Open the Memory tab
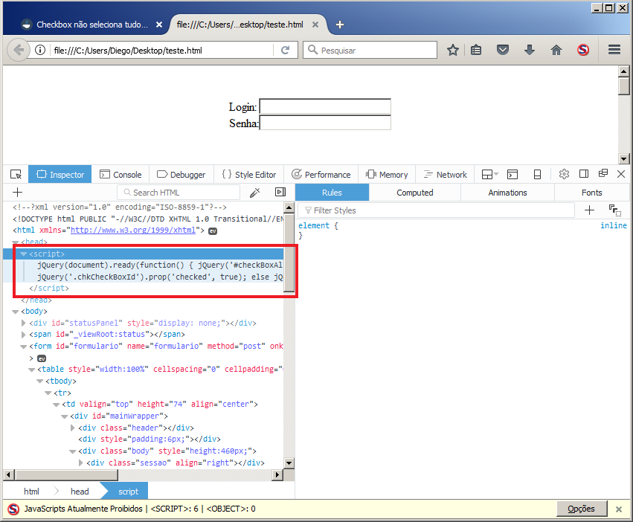The image size is (633, 522). (386, 175)
